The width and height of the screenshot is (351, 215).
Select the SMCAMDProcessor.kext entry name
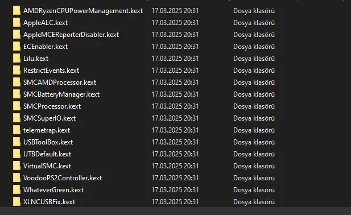pos(60,82)
